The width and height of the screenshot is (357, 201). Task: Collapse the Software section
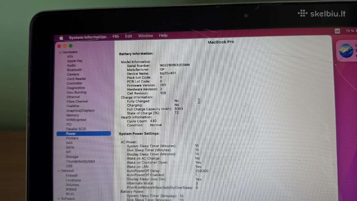(x=59, y=199)
